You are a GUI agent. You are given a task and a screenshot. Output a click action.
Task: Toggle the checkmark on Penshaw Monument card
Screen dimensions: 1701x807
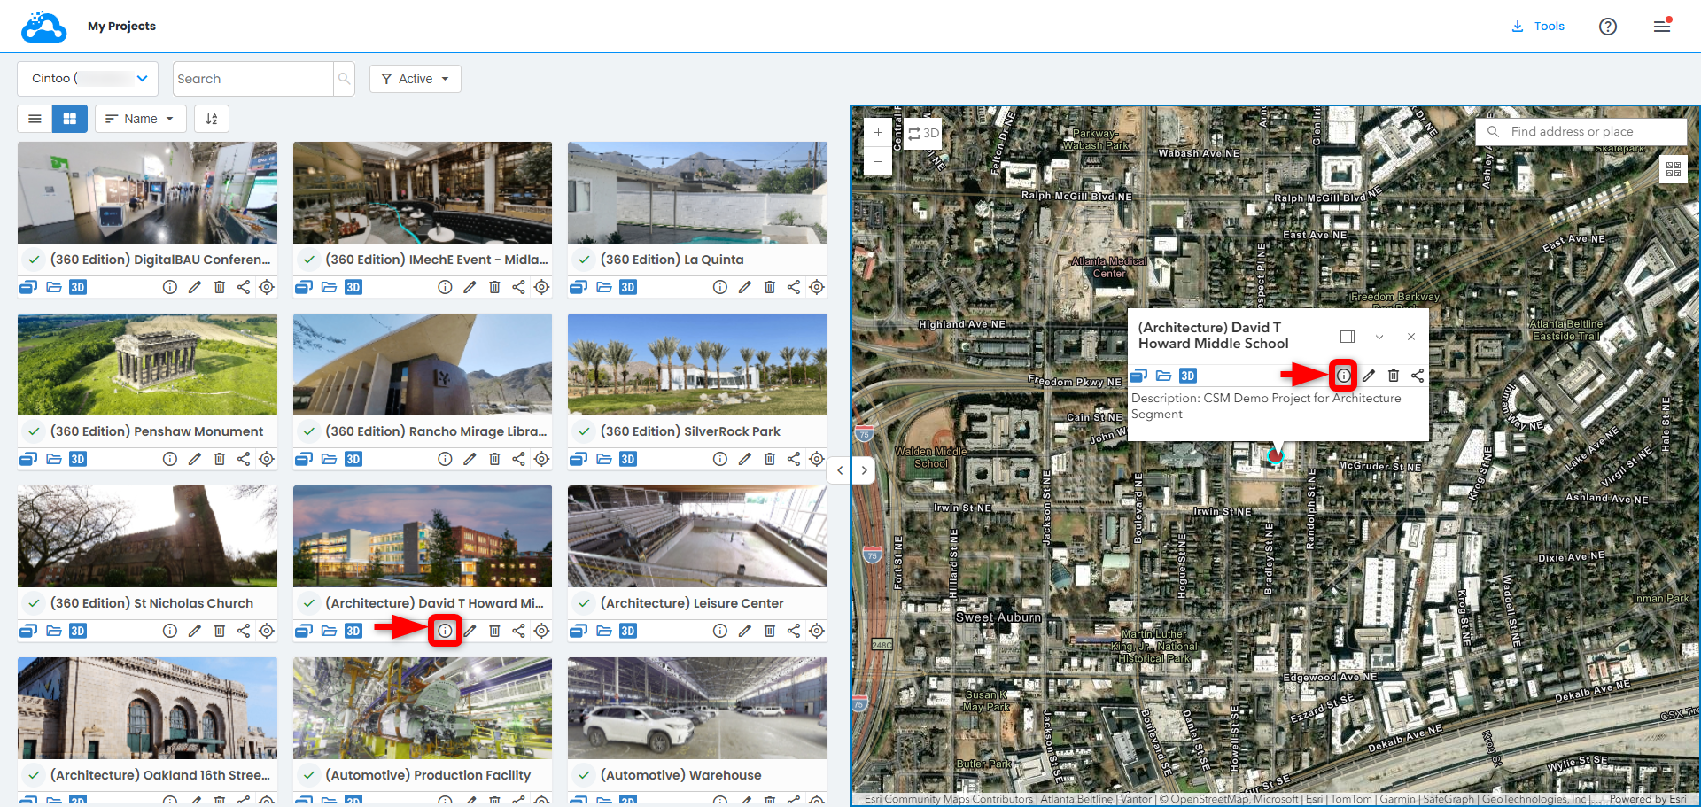tap(34, 431)
